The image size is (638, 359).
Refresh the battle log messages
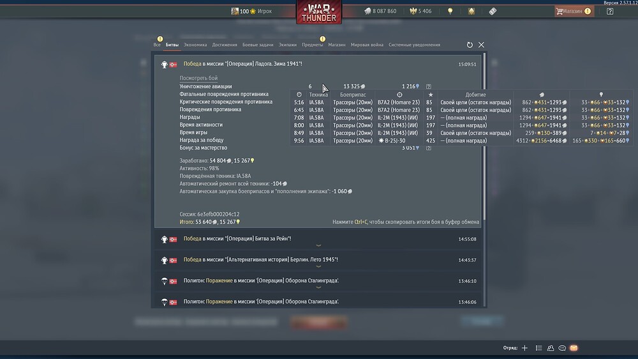coord(470,45)
